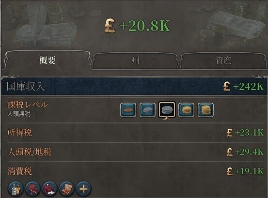The image size is (268, 198).
Task: Select the liquor consumption tax icon
Action: 16,189
